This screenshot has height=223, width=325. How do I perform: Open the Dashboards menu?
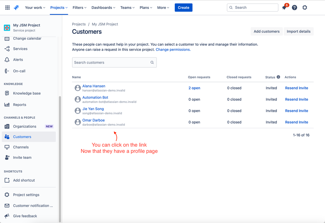(103, 7)
